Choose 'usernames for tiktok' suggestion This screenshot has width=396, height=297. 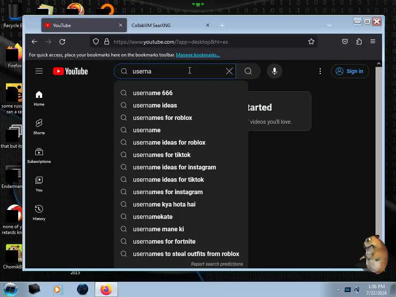[x=181, y=155]
